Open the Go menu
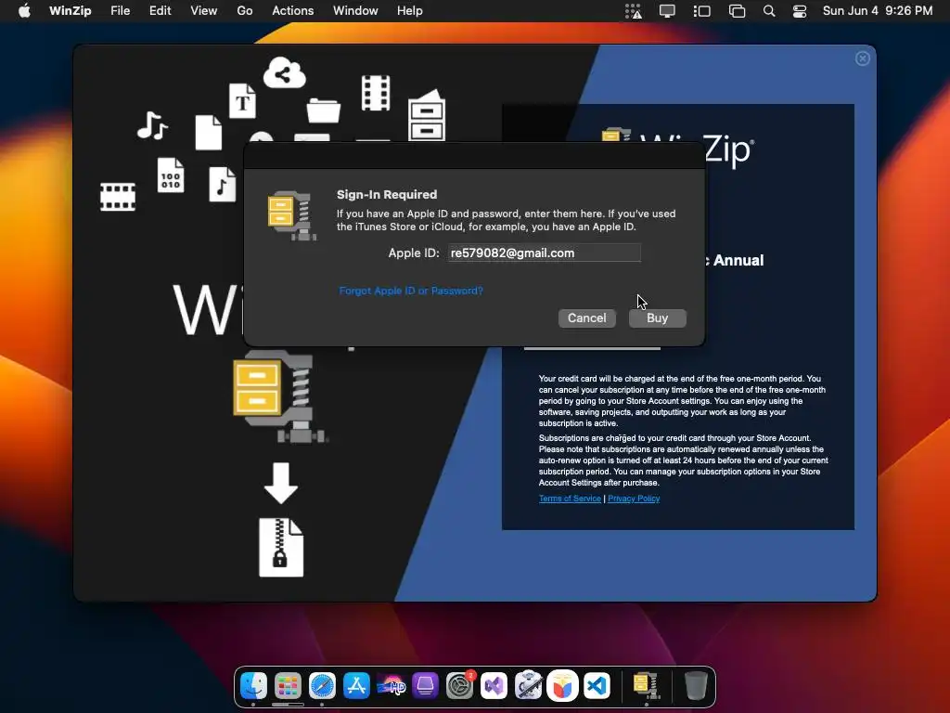 [245, 11]
